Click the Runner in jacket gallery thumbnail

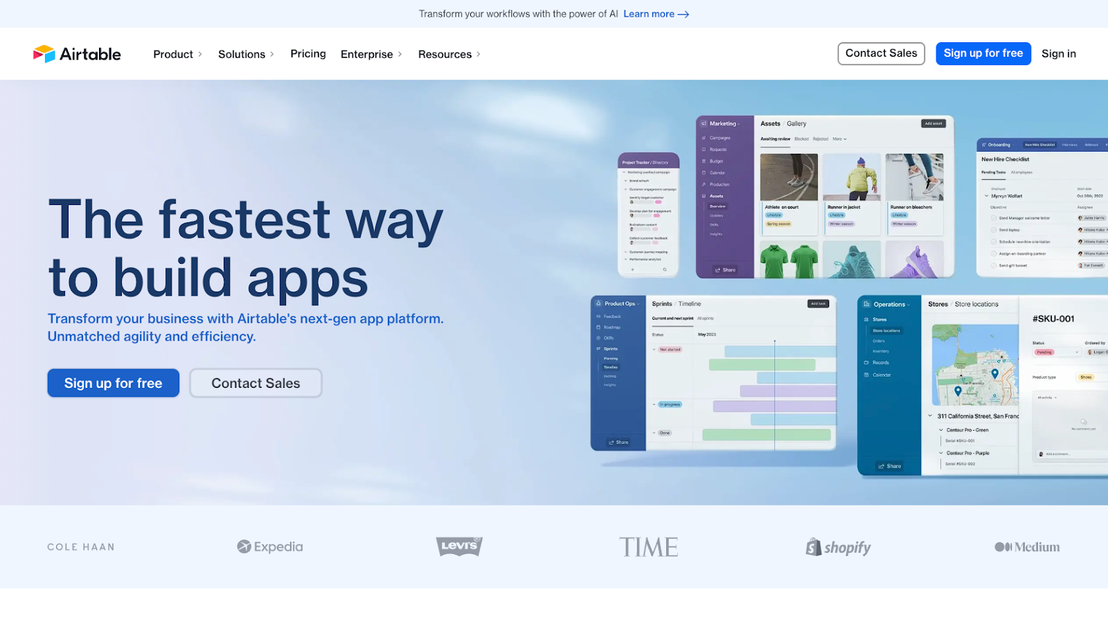[852, 177]
